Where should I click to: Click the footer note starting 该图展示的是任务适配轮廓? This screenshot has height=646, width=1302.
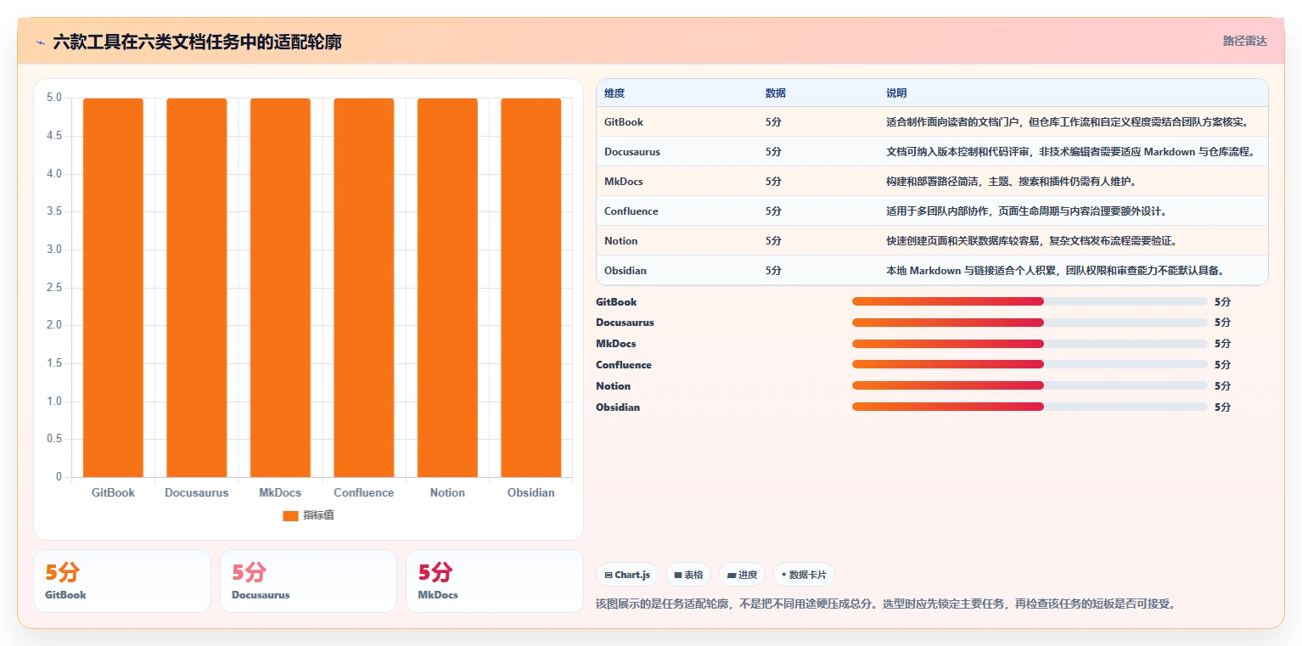click(x=886, y=604)
